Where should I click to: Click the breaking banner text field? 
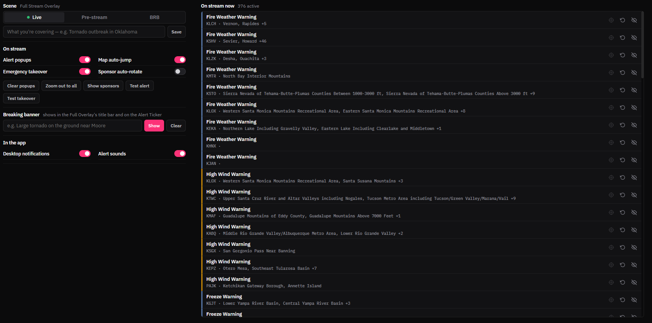[x=72, y=126]
